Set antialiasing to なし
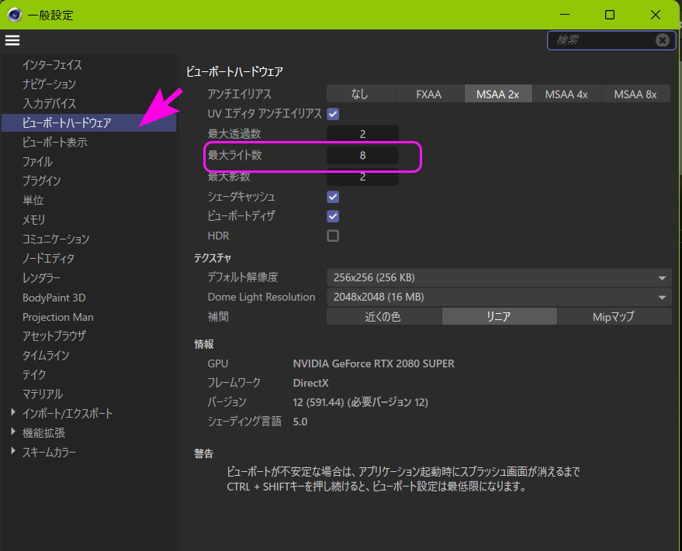This screenshot has width=682, height=551. pyautogui.click(x=359, y=94)
